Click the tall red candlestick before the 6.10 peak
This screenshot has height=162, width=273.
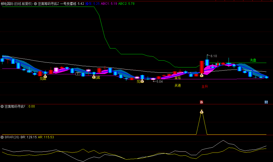[x=202, y=67]
